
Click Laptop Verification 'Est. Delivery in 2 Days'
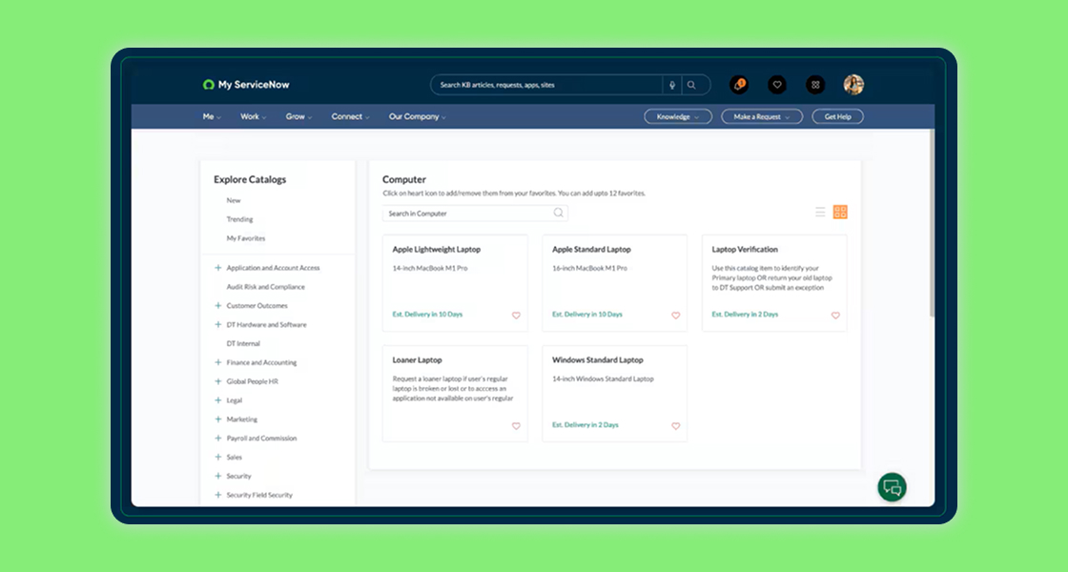tap(745, 315)
